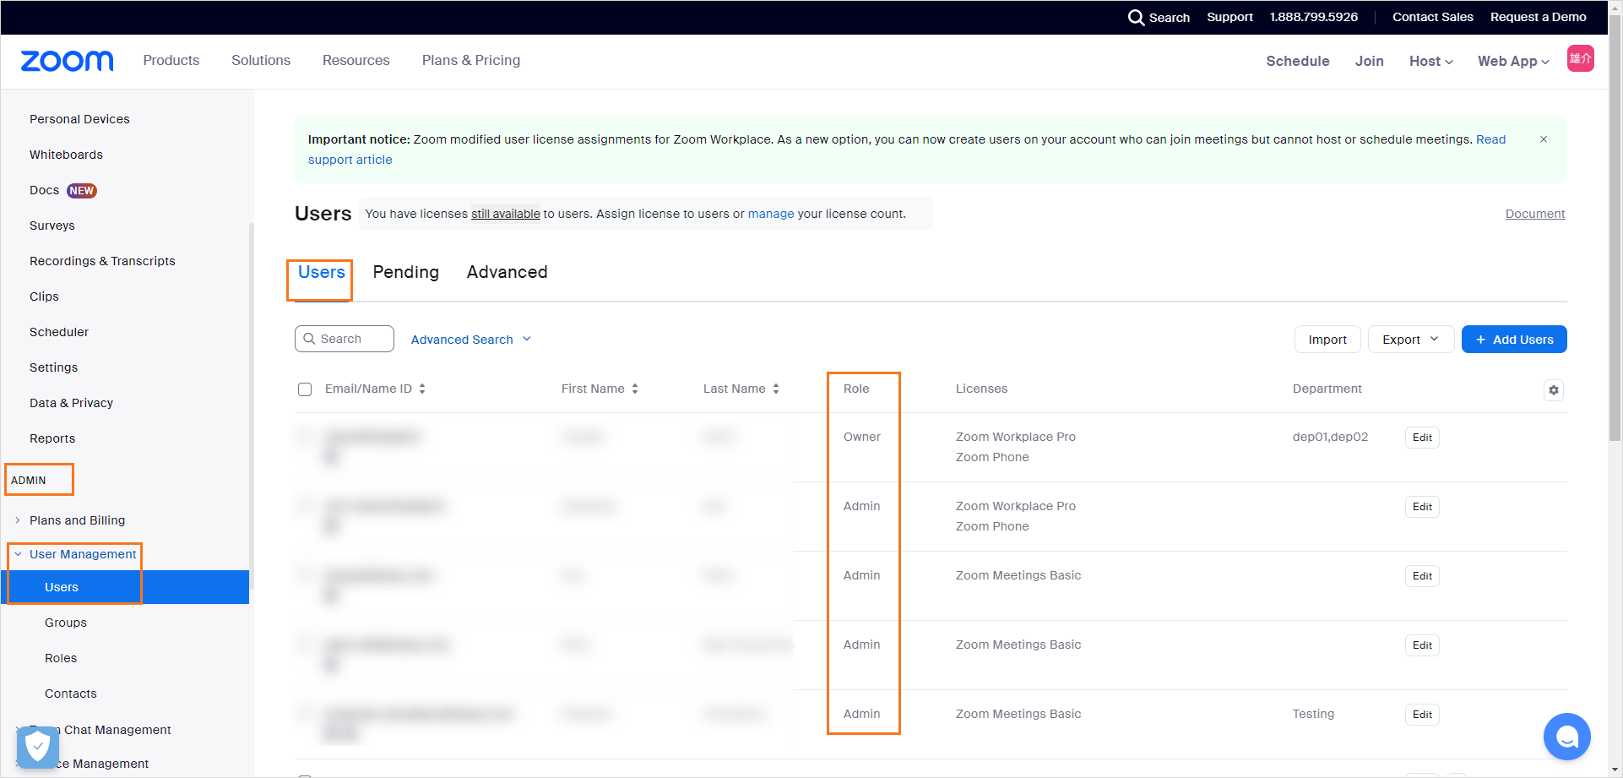Screen dimensions: 1623x778
Task: Click the sidebar scrollbar
Action: pyautogui.click(x=251, y=405)
